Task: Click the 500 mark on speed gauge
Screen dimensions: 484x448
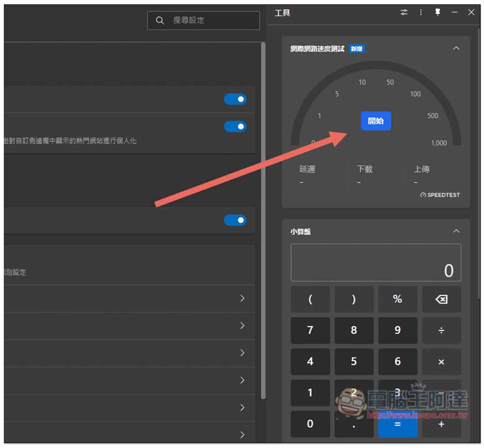Action: (x=432, y=116)
